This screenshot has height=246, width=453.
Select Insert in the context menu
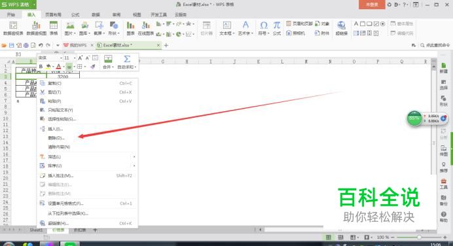click(87, 129)
